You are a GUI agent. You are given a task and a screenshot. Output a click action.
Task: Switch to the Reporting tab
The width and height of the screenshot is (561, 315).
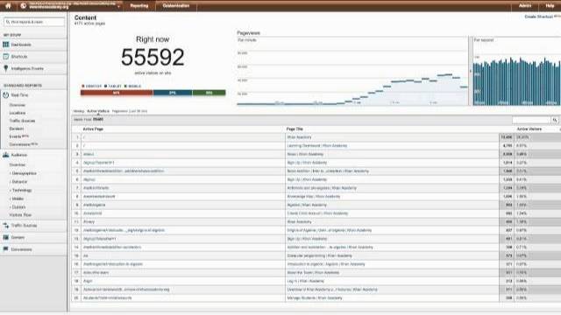[139, 6]
